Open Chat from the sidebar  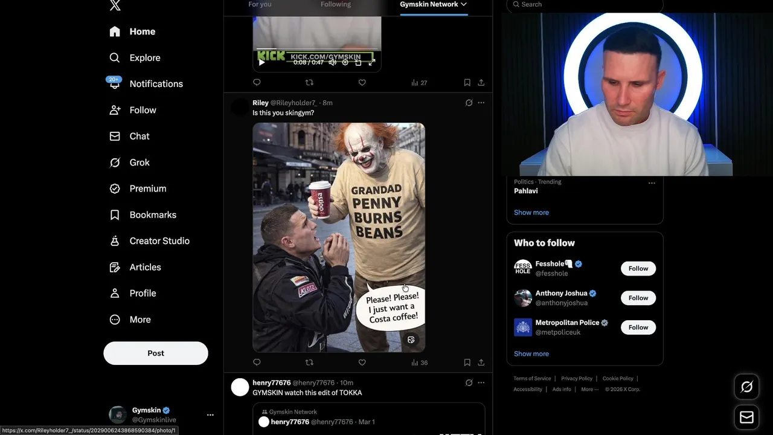(x=129, y=137)
